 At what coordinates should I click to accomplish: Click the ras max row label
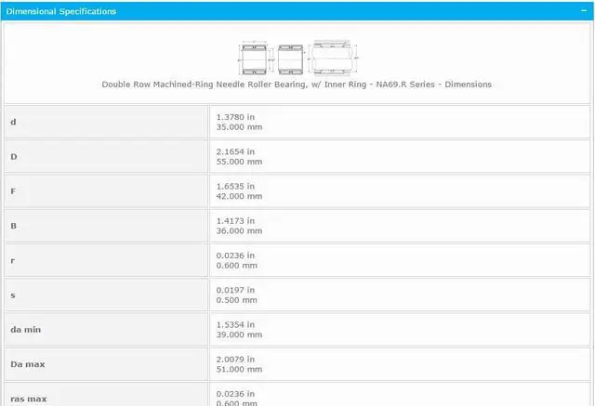pos(28,399)
